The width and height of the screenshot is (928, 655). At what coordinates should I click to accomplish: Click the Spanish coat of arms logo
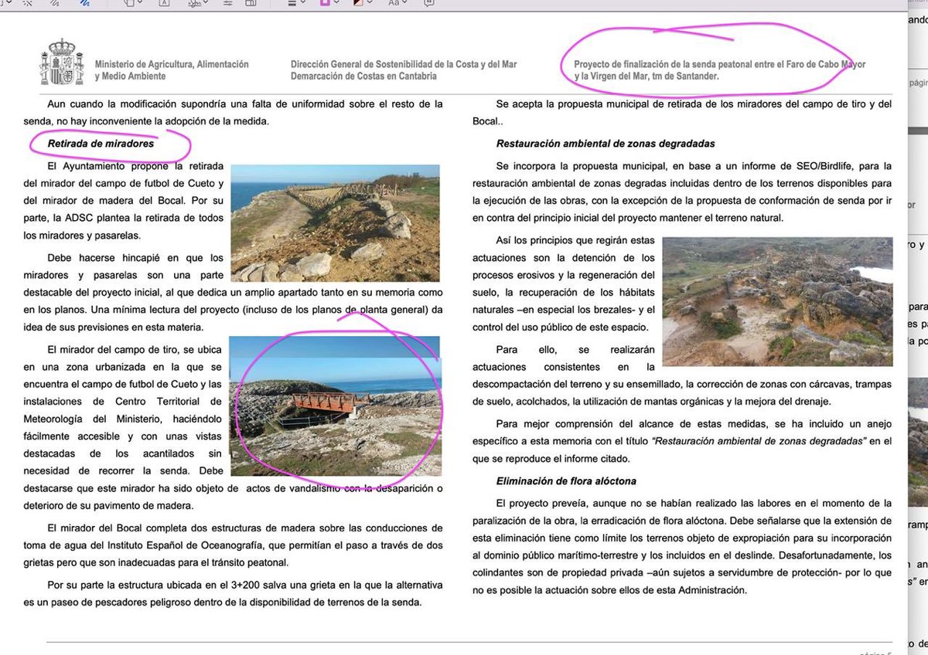coord(61,63)
